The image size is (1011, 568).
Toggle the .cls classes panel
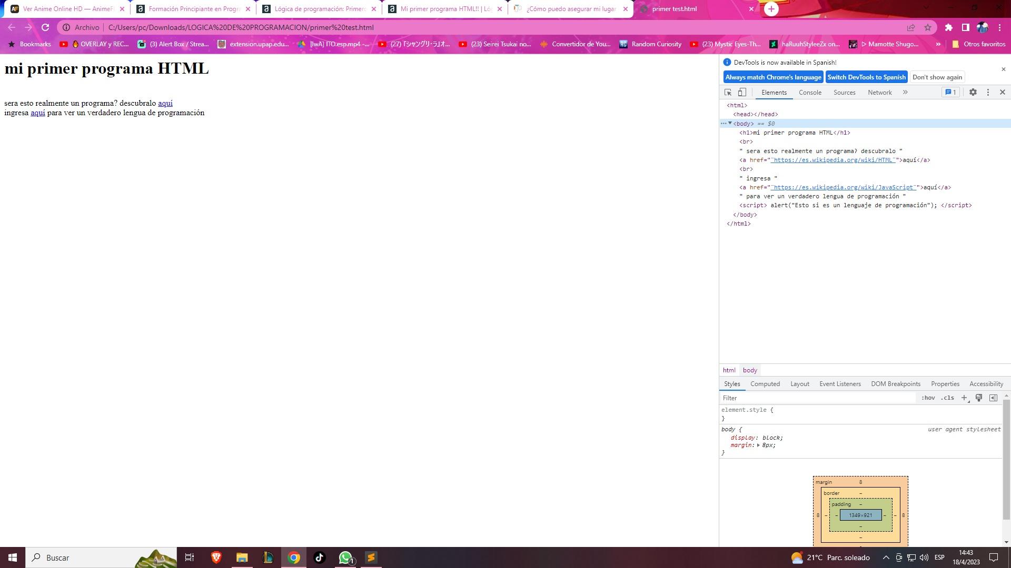click(947, 398)
